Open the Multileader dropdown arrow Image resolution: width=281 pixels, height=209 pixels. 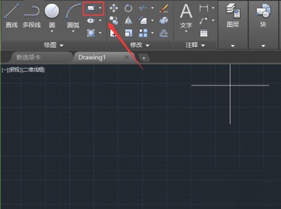pos(213,20)
